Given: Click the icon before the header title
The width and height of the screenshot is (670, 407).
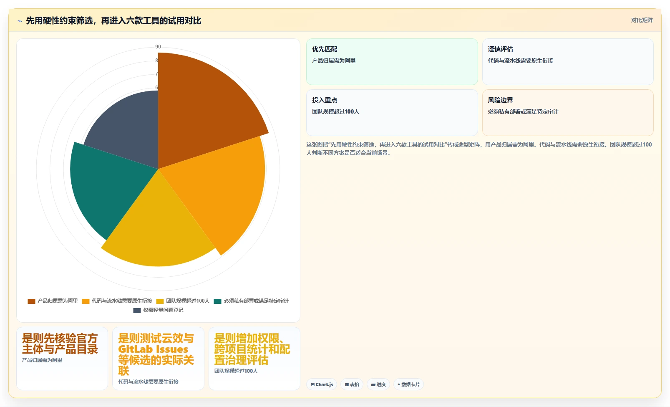Looking at the screenshot, I should click(x=20, y=21).
